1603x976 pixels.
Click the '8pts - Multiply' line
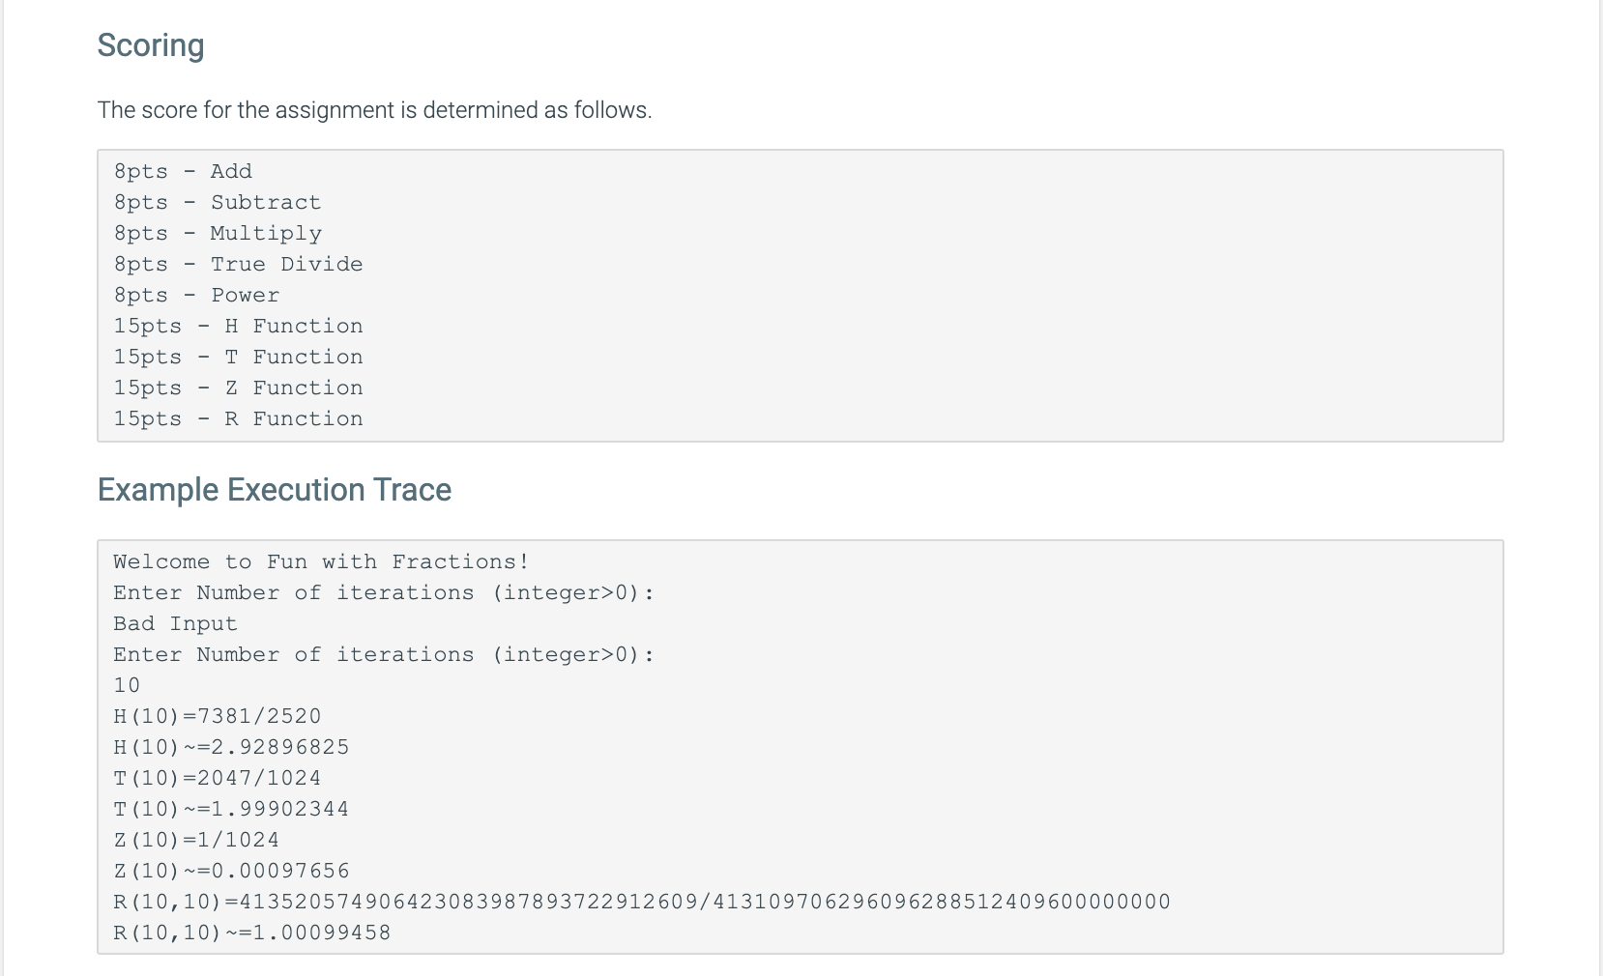(218, 234)
